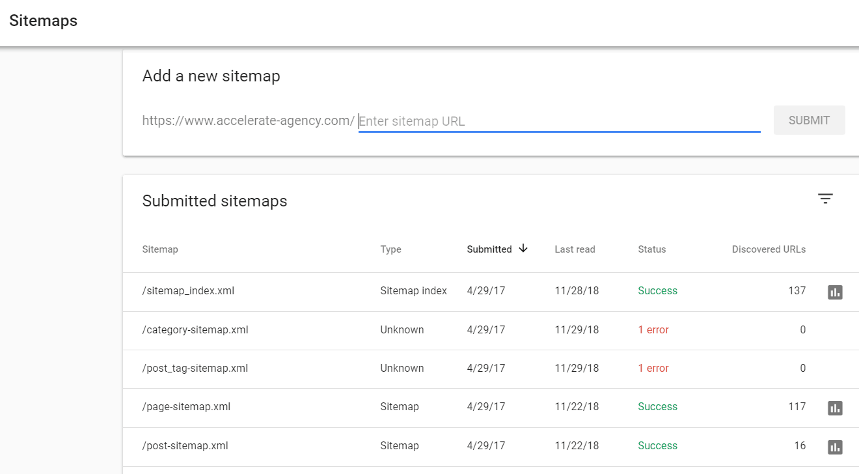Open the sitemap_index.xml bar chart report icon
Screen dimensions: 859x474
tap(835, 292)
